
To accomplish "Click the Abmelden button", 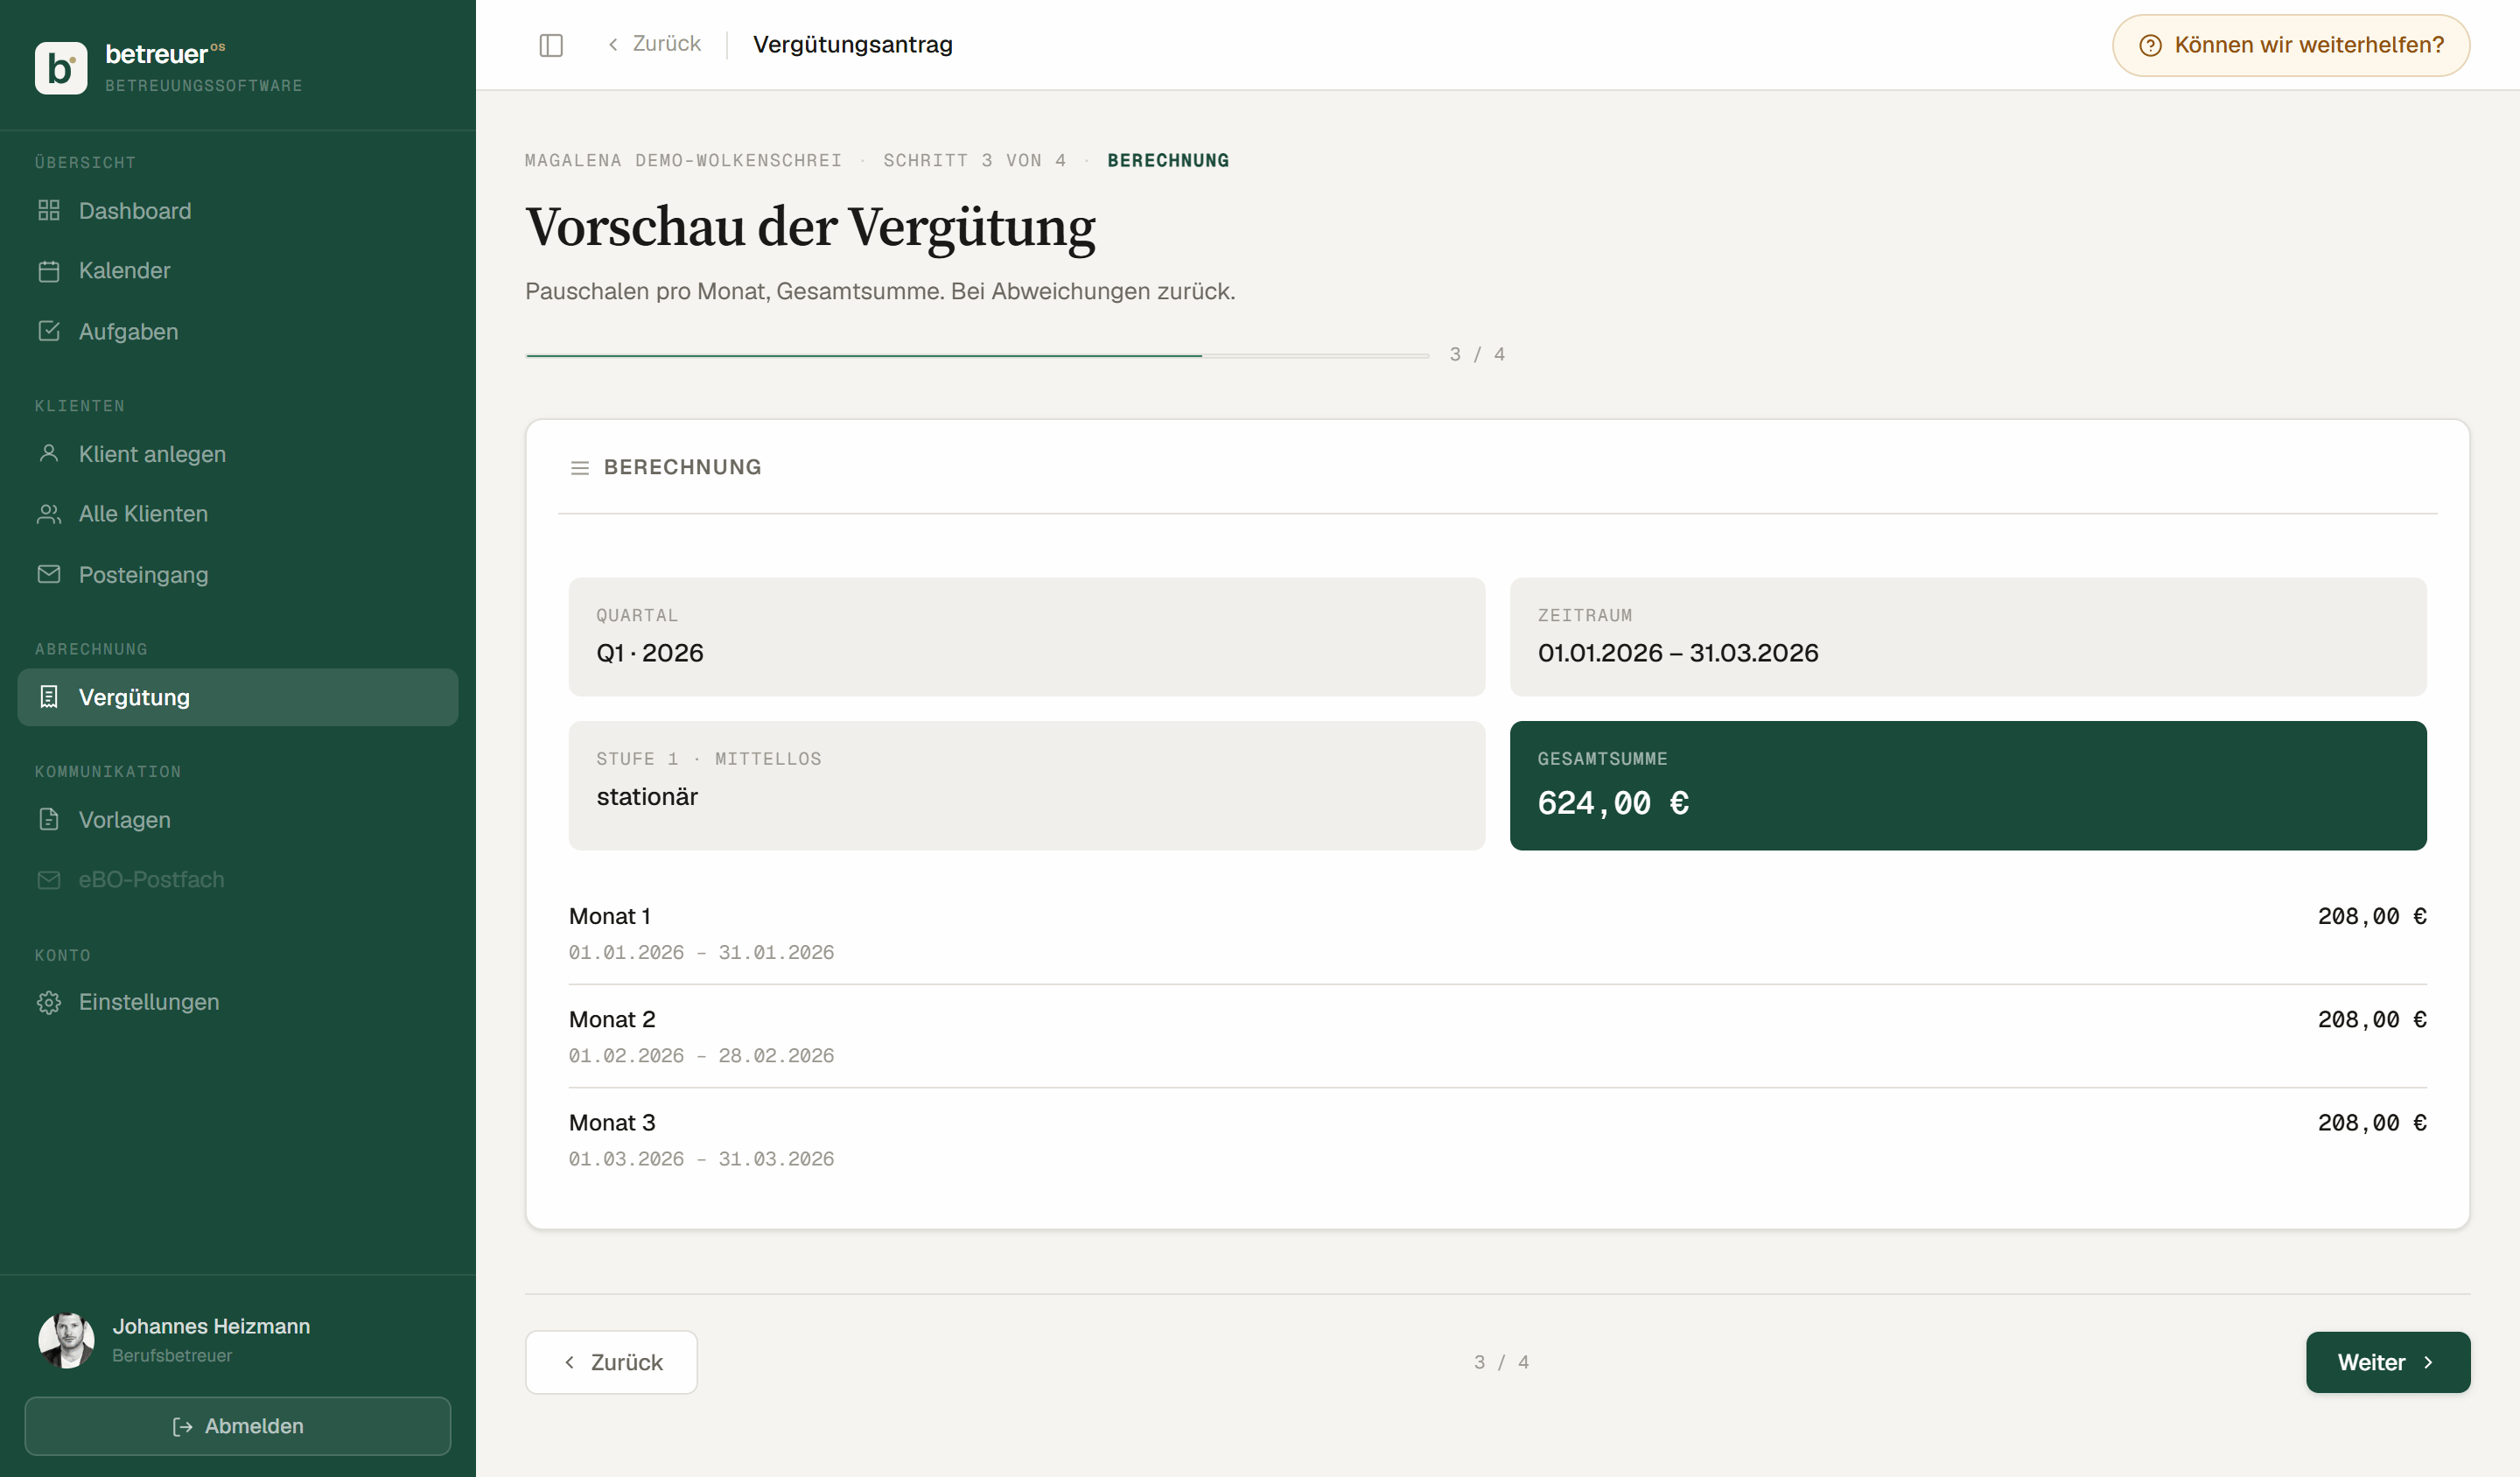I will [238, 1426].
